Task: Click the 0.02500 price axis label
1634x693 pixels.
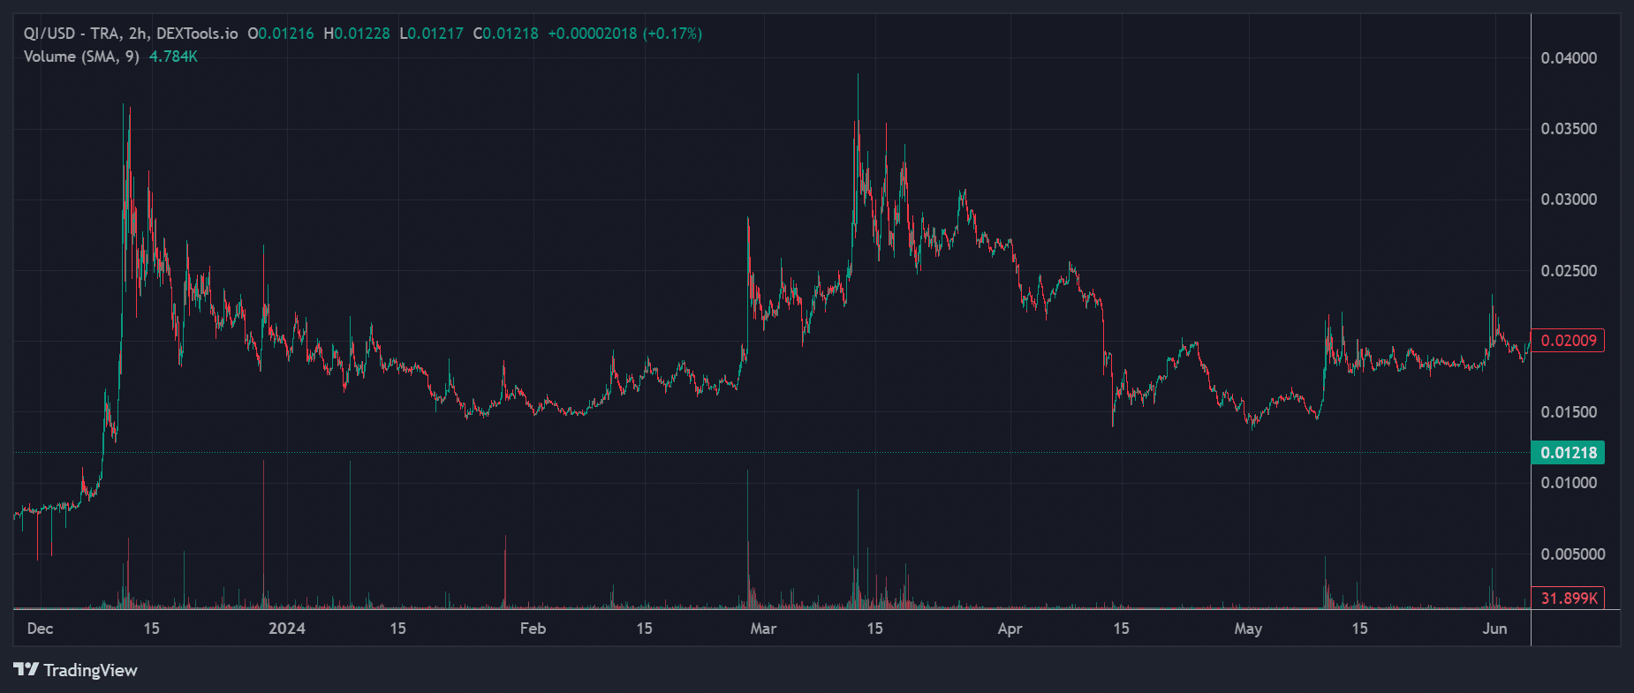Action: click(1569, 271)
